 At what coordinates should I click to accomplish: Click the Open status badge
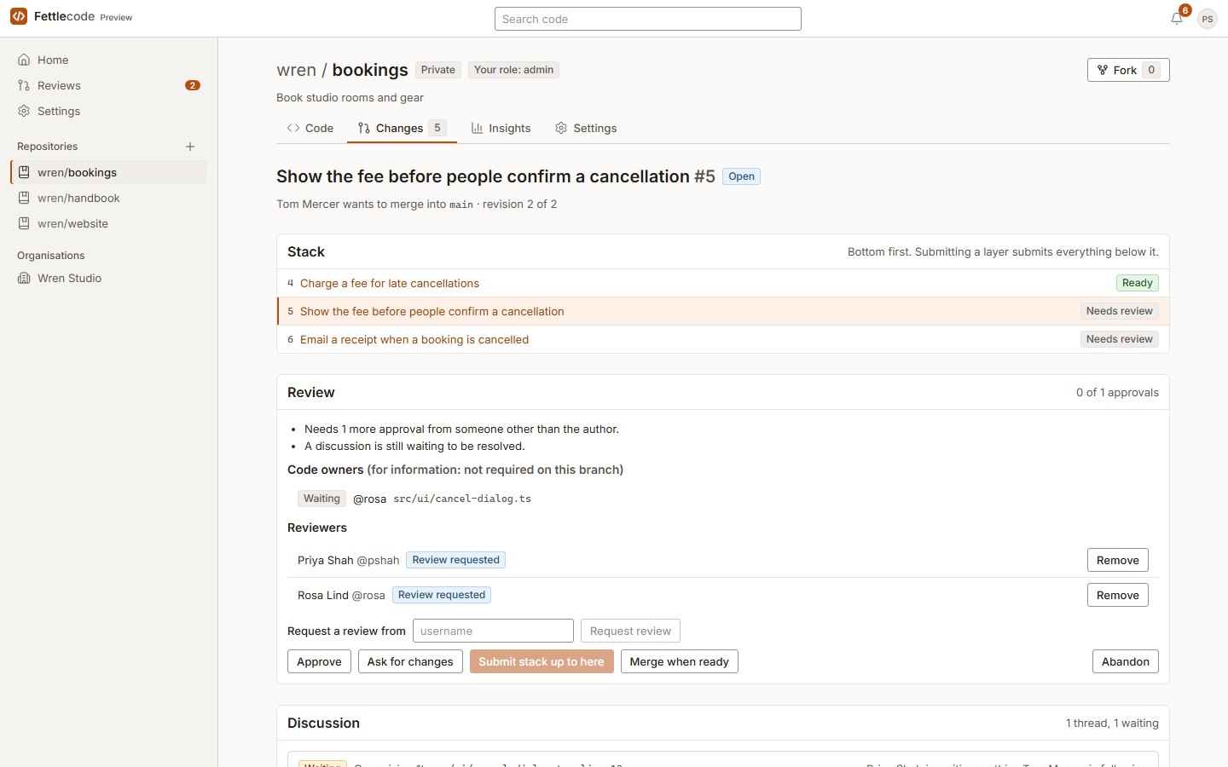(x=741, y=176)
